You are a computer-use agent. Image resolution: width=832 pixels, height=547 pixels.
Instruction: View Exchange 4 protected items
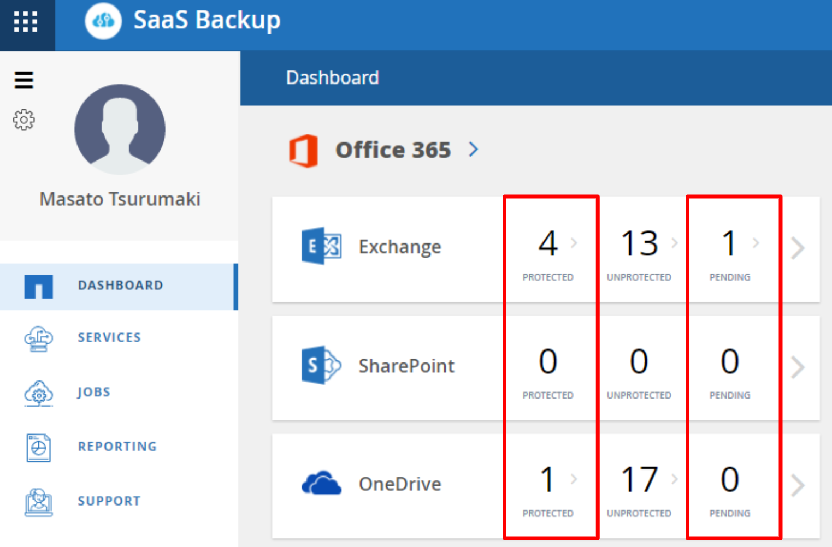548,243
